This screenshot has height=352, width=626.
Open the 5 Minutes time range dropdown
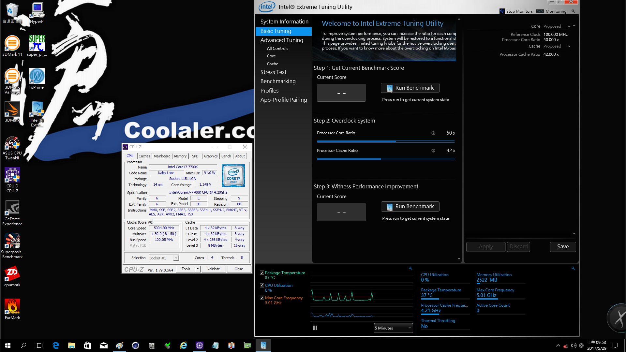[x=393, y=328]
